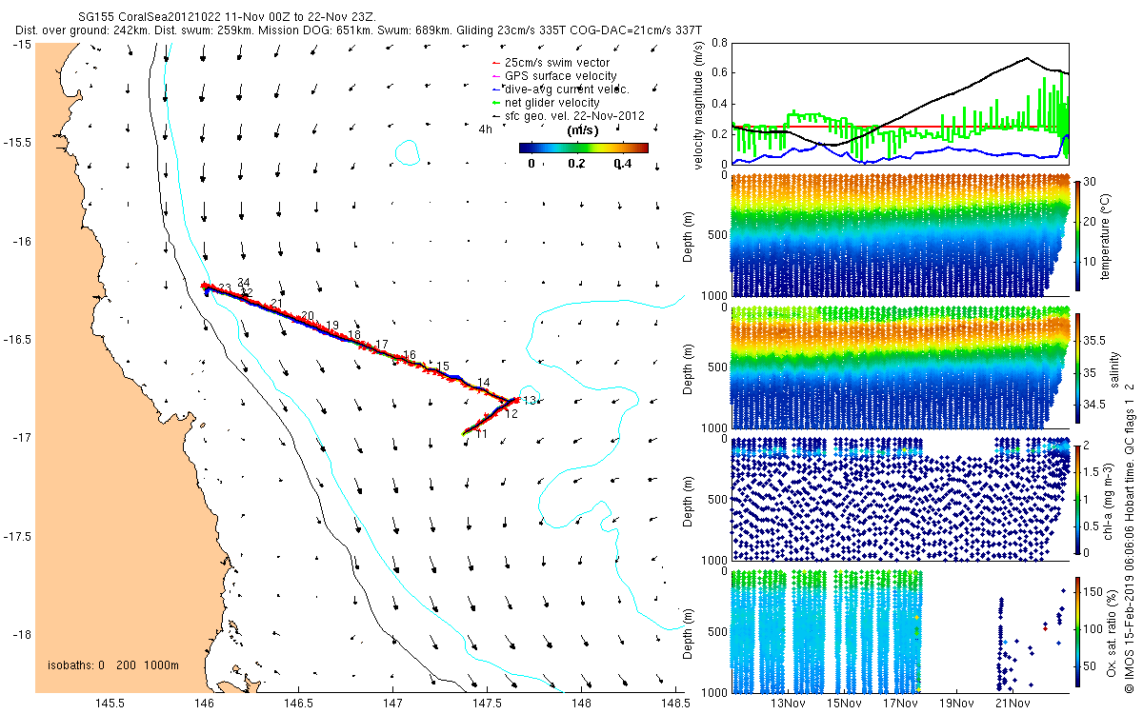Click day marker '12' near the track turn

point(511,414)
